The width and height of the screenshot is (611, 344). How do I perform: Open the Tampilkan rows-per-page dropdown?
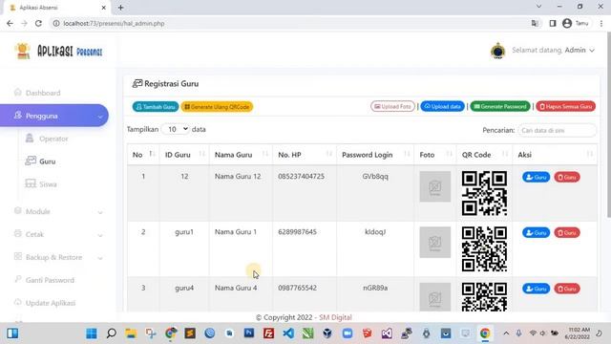pos(176,129)
